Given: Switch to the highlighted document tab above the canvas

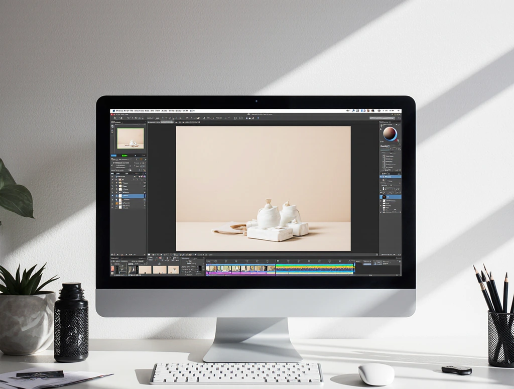Looking at the screenshot, I should click(167, 122).
